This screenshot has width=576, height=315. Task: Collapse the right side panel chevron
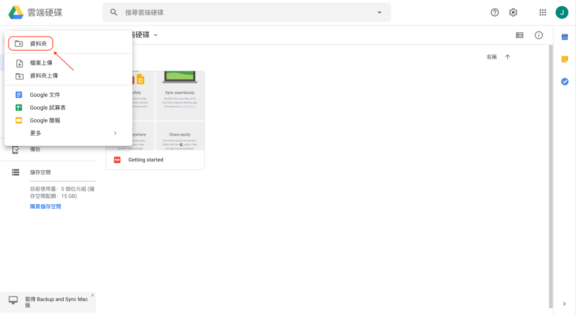pos(565,304)
